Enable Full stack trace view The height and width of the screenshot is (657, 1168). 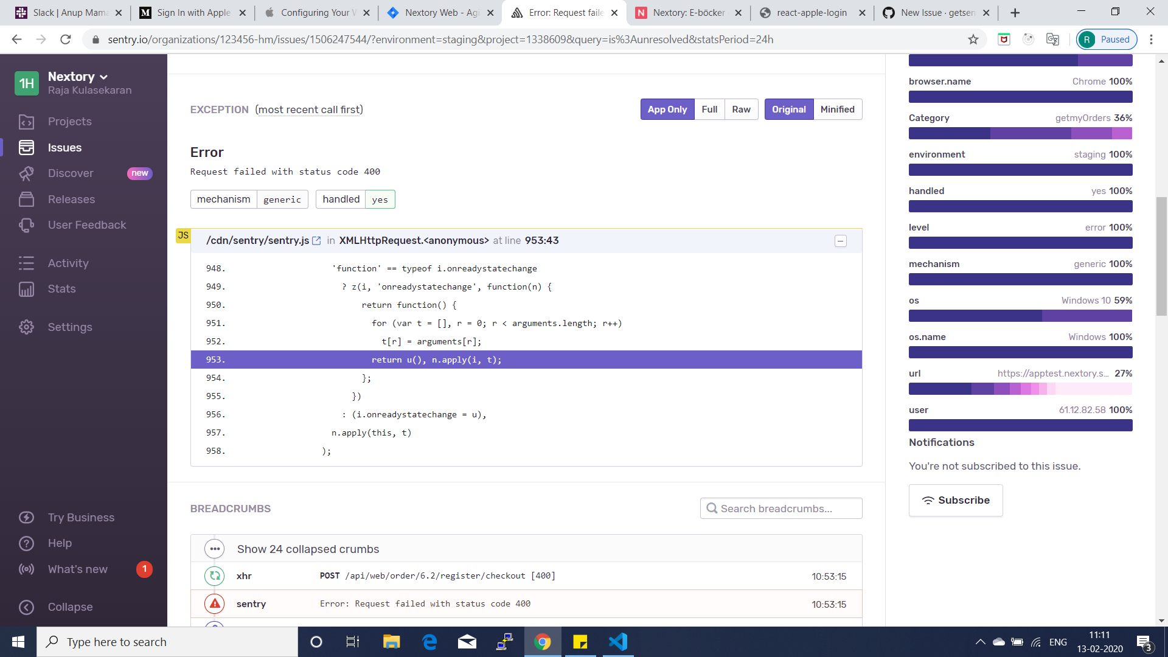[709, 109]
